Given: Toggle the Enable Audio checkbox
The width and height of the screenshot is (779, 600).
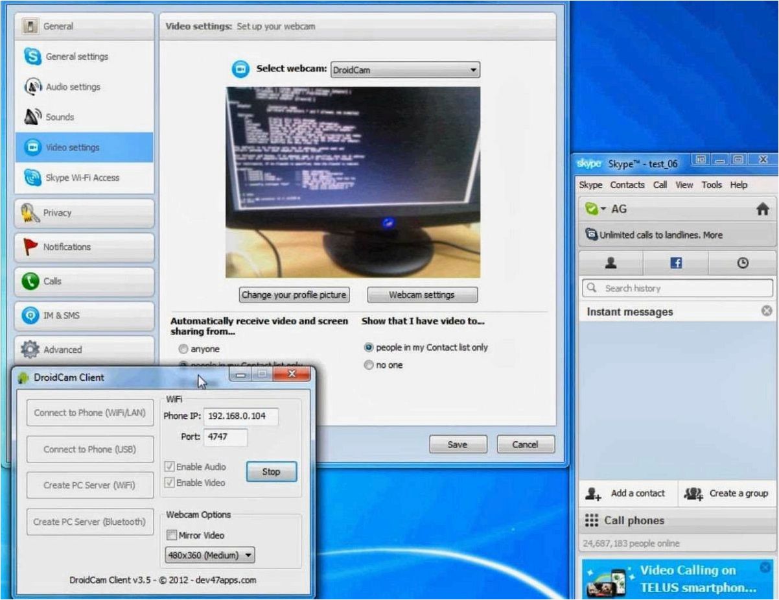Looking at the screenshot, I should (x=170, y=466).
